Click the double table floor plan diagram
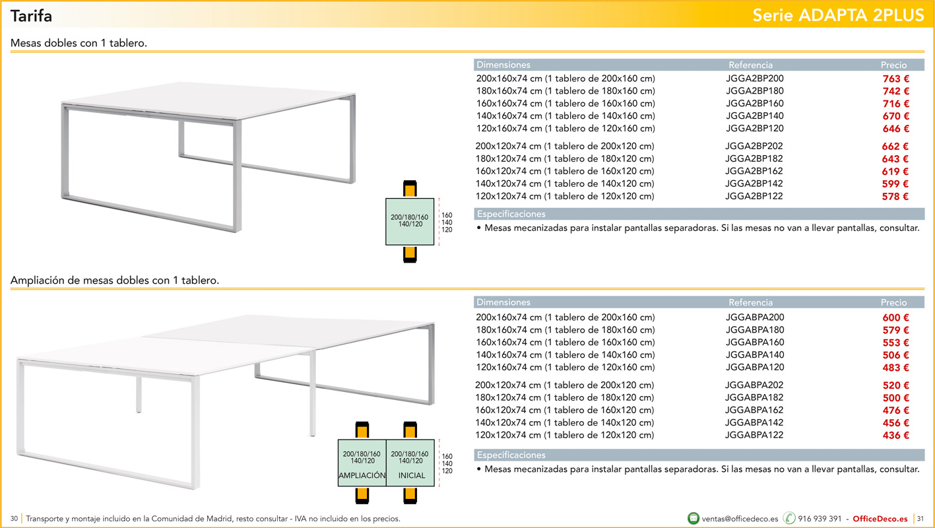Image resolution: width=935 pixels, height=528 pixels. 410,221
